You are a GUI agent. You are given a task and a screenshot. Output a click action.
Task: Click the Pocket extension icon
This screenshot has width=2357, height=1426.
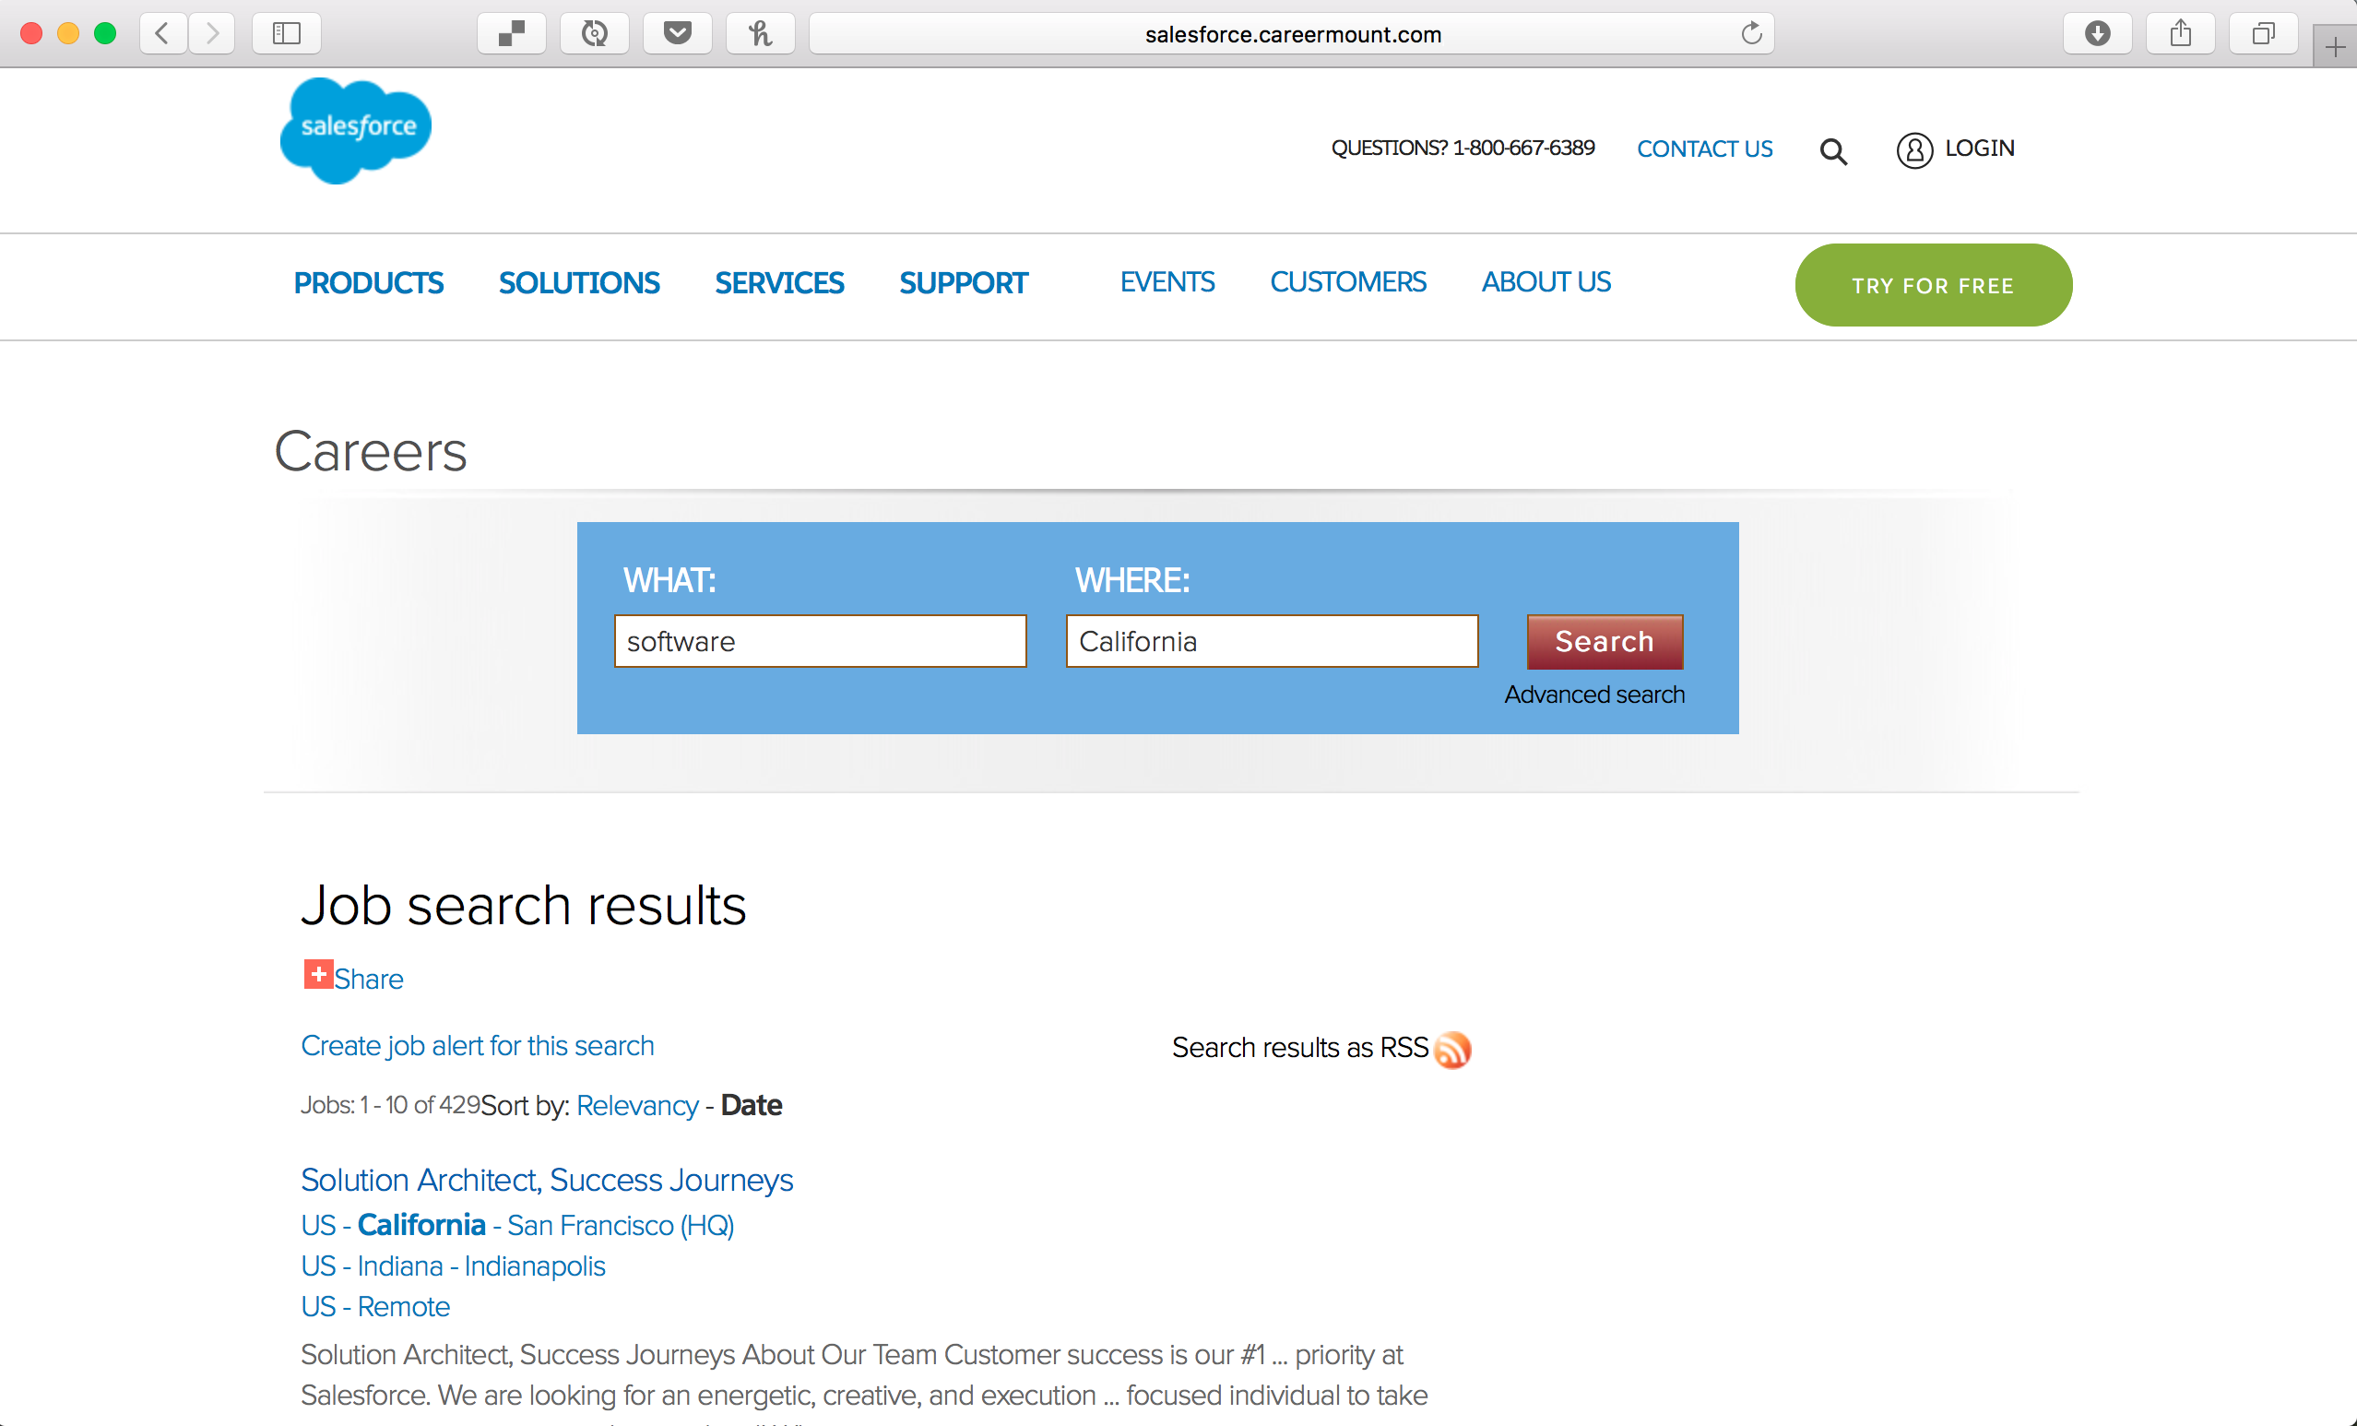point(677,33)
